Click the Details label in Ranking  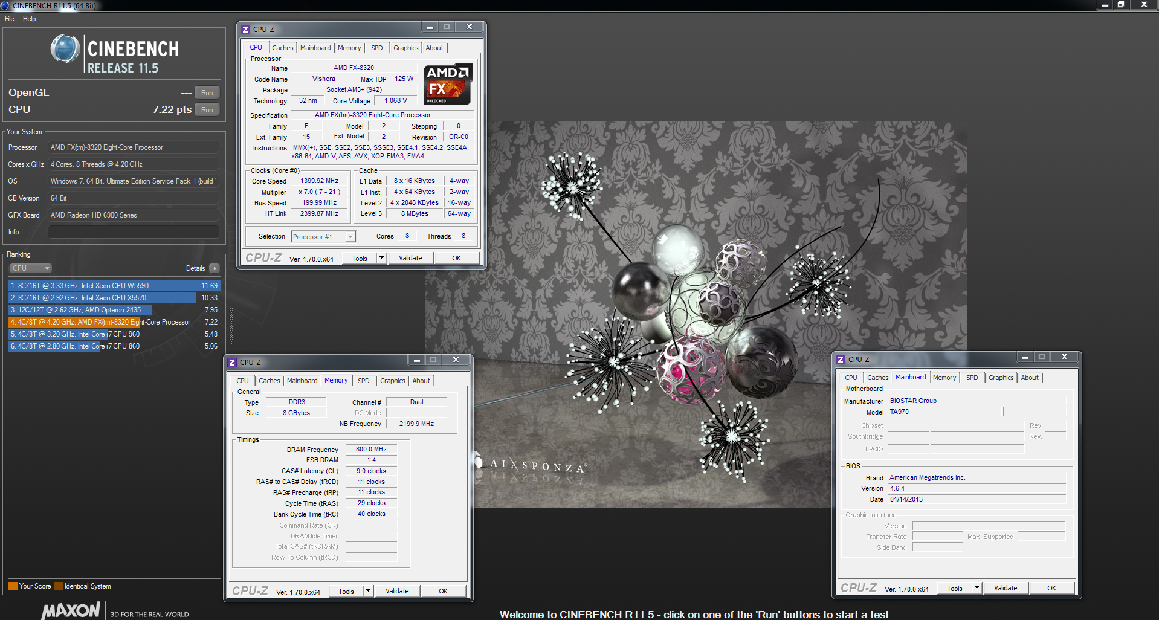point(195,268)
